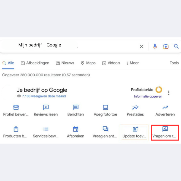Open Producten bewerken shopping bag icon
The image size is (181, 181).
(x=16, y=129)
